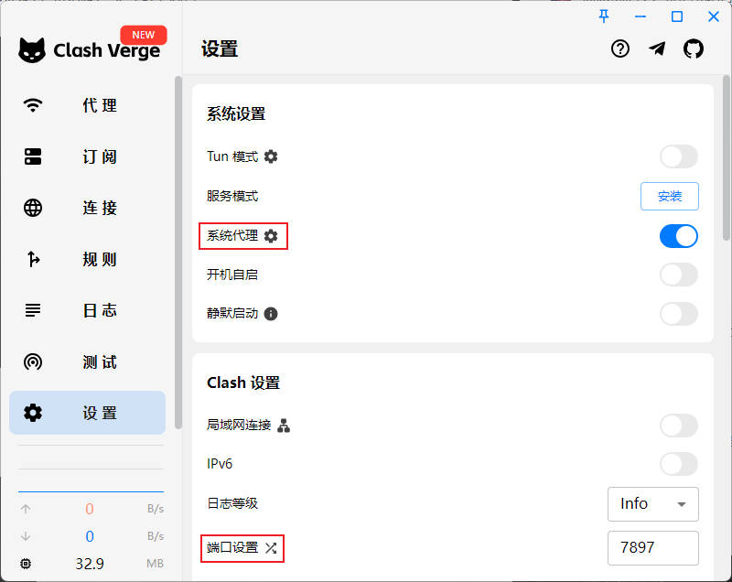Click 安装 to install service mode
This screenshot has width=732, height=582.
pyautogui.click(x=670, y=196)
